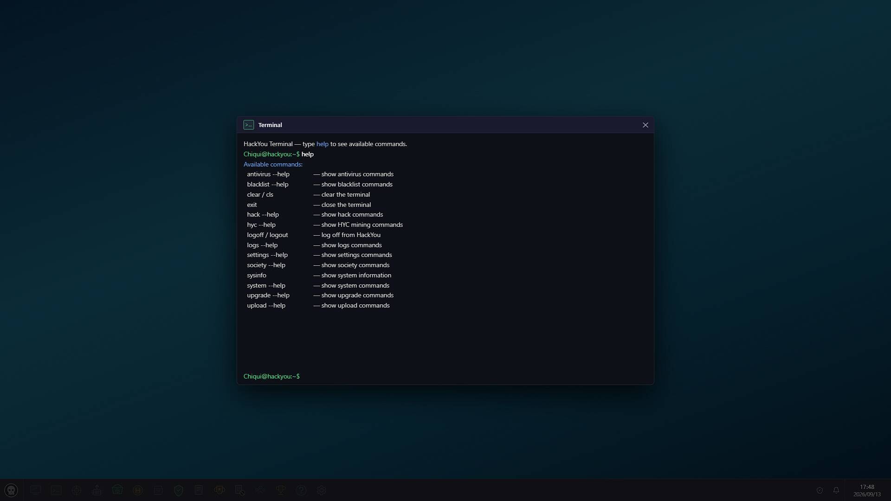Open the upload arrow icon in taskbar
This screenshot has height=501, width=891.
click(x=97, y=490)
